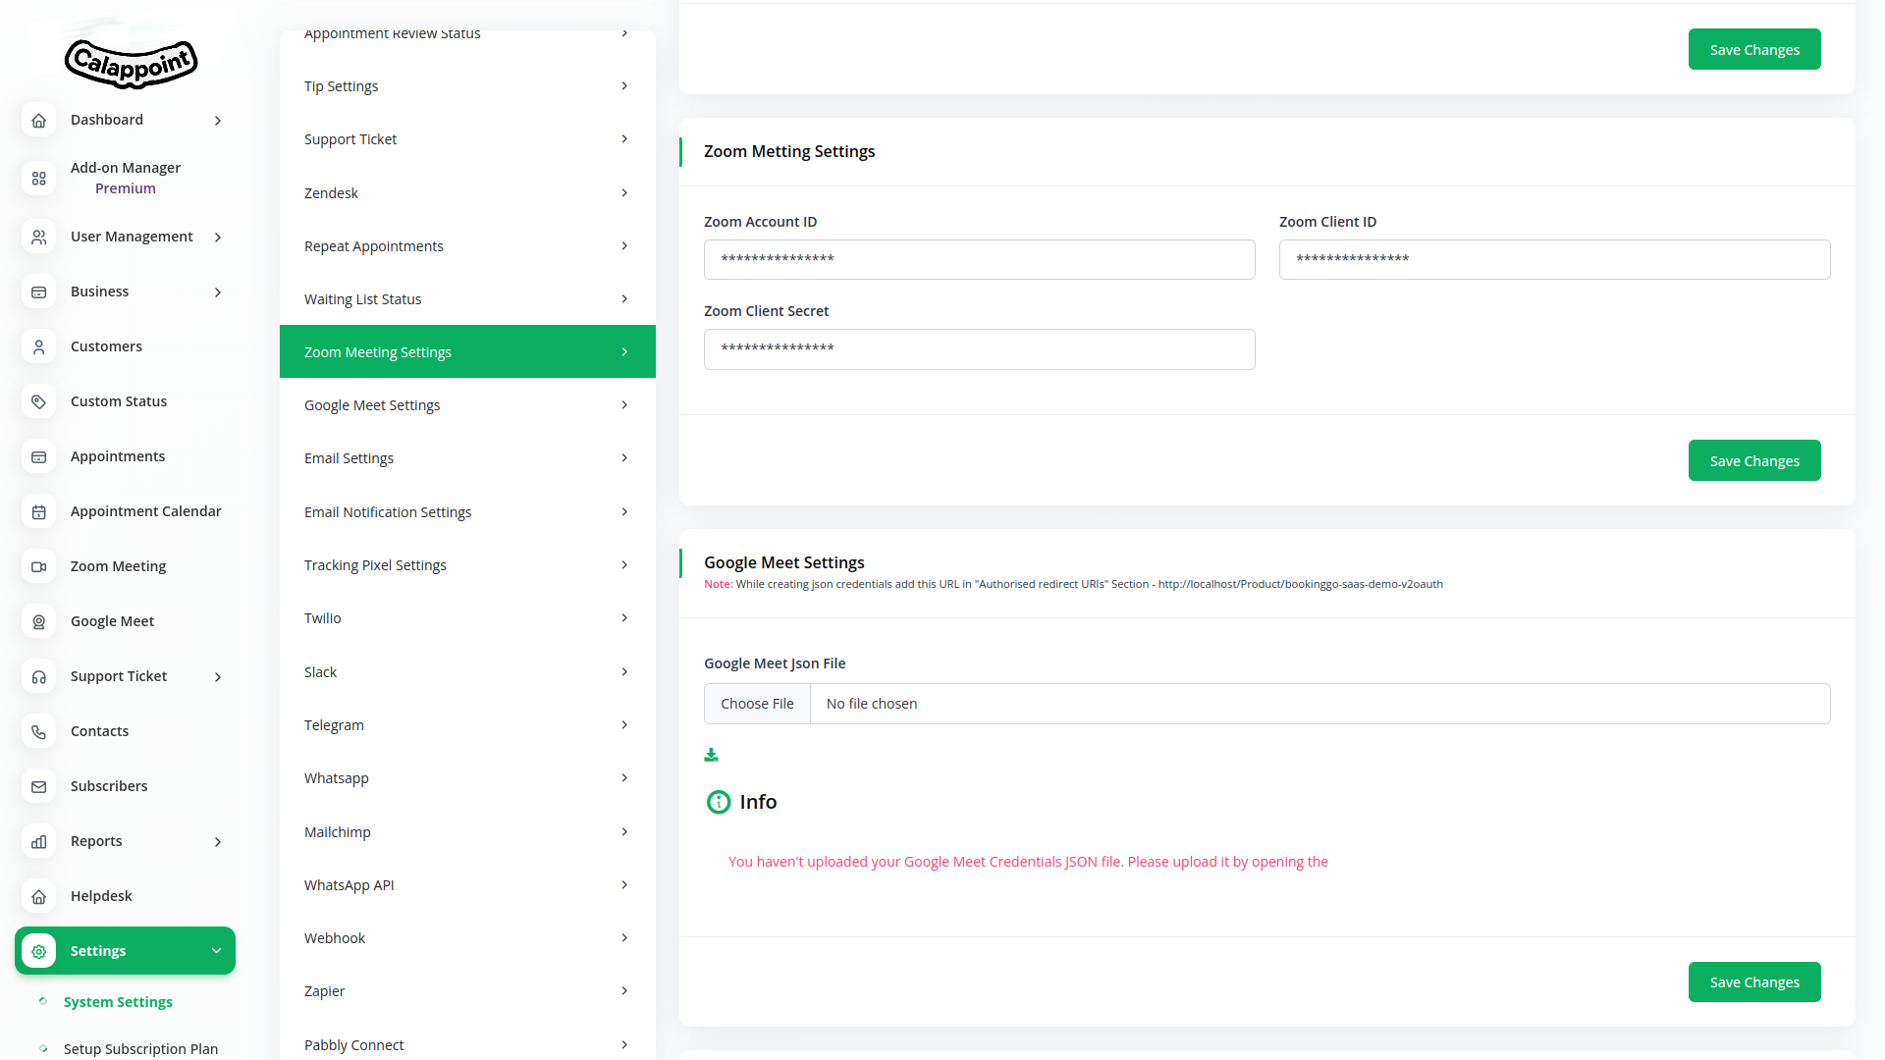Screen dimensions: 1885x1060
Task: Select Pabbly Connect in settings list
Action: pyautogui.click(x=467, y=1044)
